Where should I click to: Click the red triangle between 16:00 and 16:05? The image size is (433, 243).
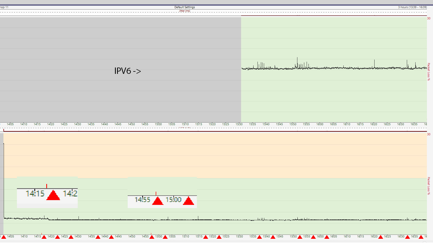(327, 237)
